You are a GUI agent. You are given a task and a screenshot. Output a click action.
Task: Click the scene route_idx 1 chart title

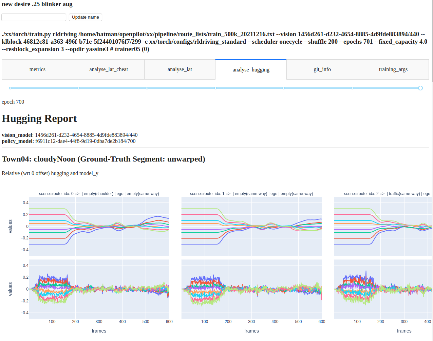251,194
